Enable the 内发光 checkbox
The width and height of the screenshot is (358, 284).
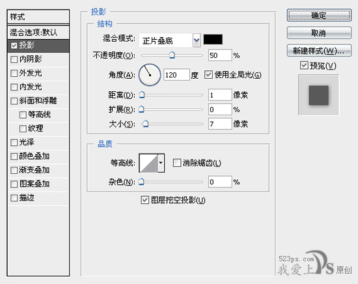point(14,87)
